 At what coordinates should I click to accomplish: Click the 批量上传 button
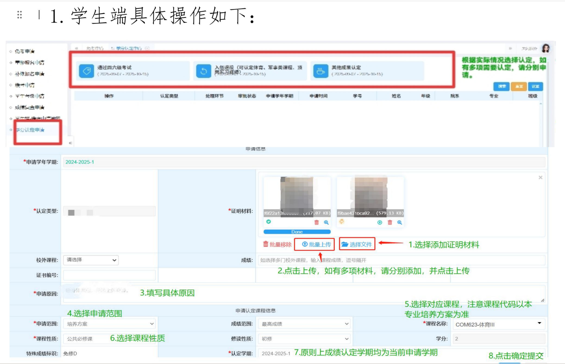pyautogui.click(x=316, y=244)
